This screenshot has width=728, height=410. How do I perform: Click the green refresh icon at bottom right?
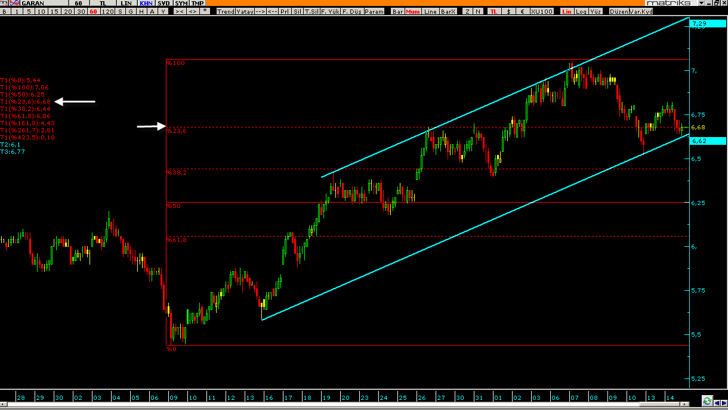707,400
